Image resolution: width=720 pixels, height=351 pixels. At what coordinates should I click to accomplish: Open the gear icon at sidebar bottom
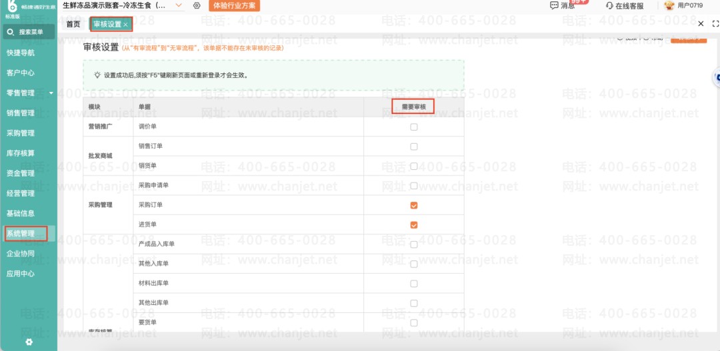[29, 342]
